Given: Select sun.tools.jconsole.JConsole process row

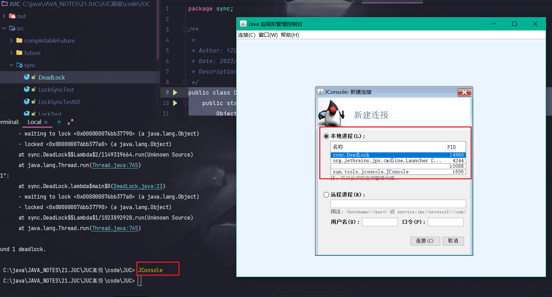Looking at the screenshot, I should (x=398, y=172).
